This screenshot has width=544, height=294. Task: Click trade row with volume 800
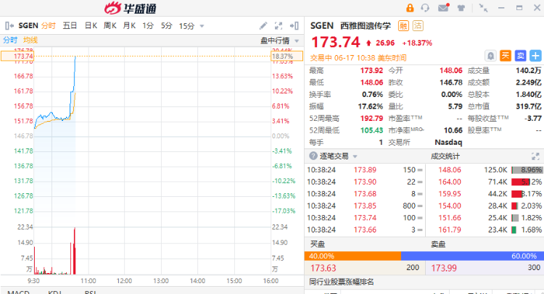click(365, 206)
